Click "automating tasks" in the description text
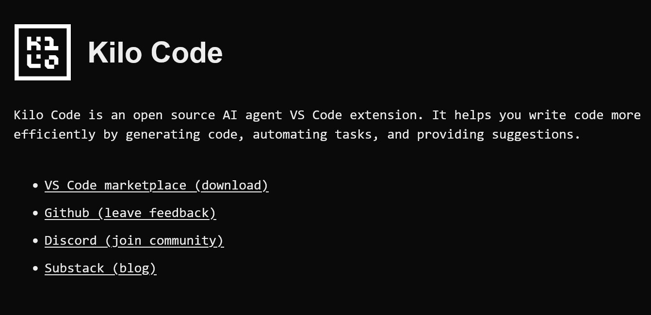This screenshot has width=651, height=315. (x=316, y=134)
